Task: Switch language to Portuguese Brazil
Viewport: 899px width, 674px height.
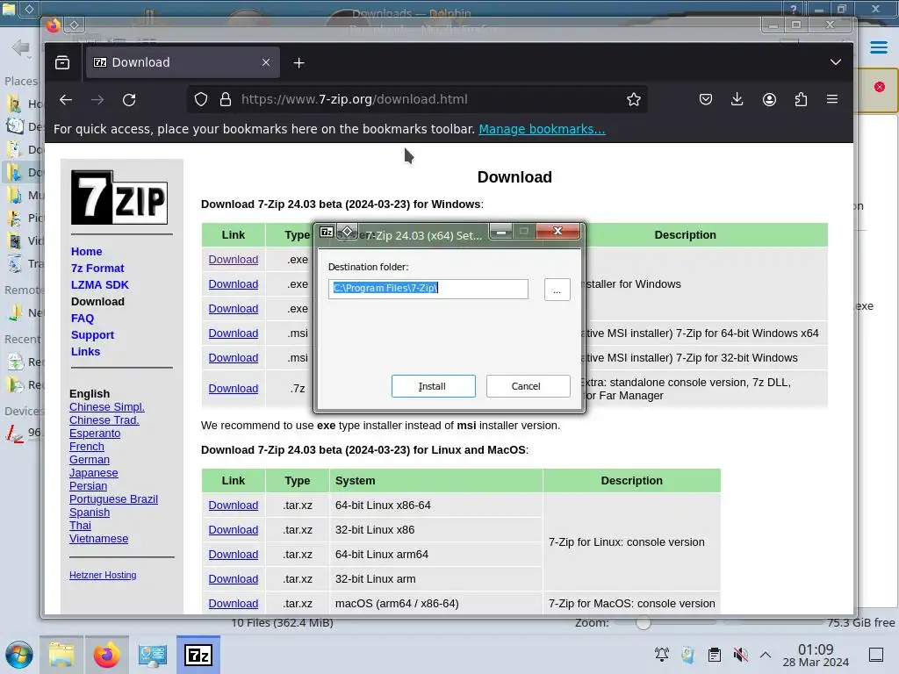Action: coord(113,499)
